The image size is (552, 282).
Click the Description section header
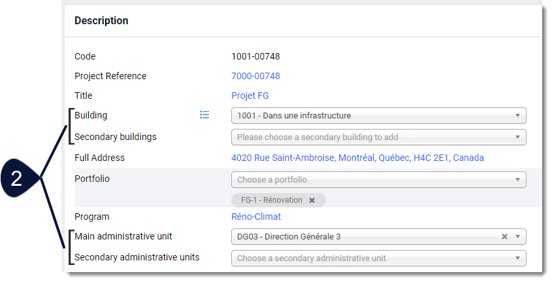(x=101, y=20)
